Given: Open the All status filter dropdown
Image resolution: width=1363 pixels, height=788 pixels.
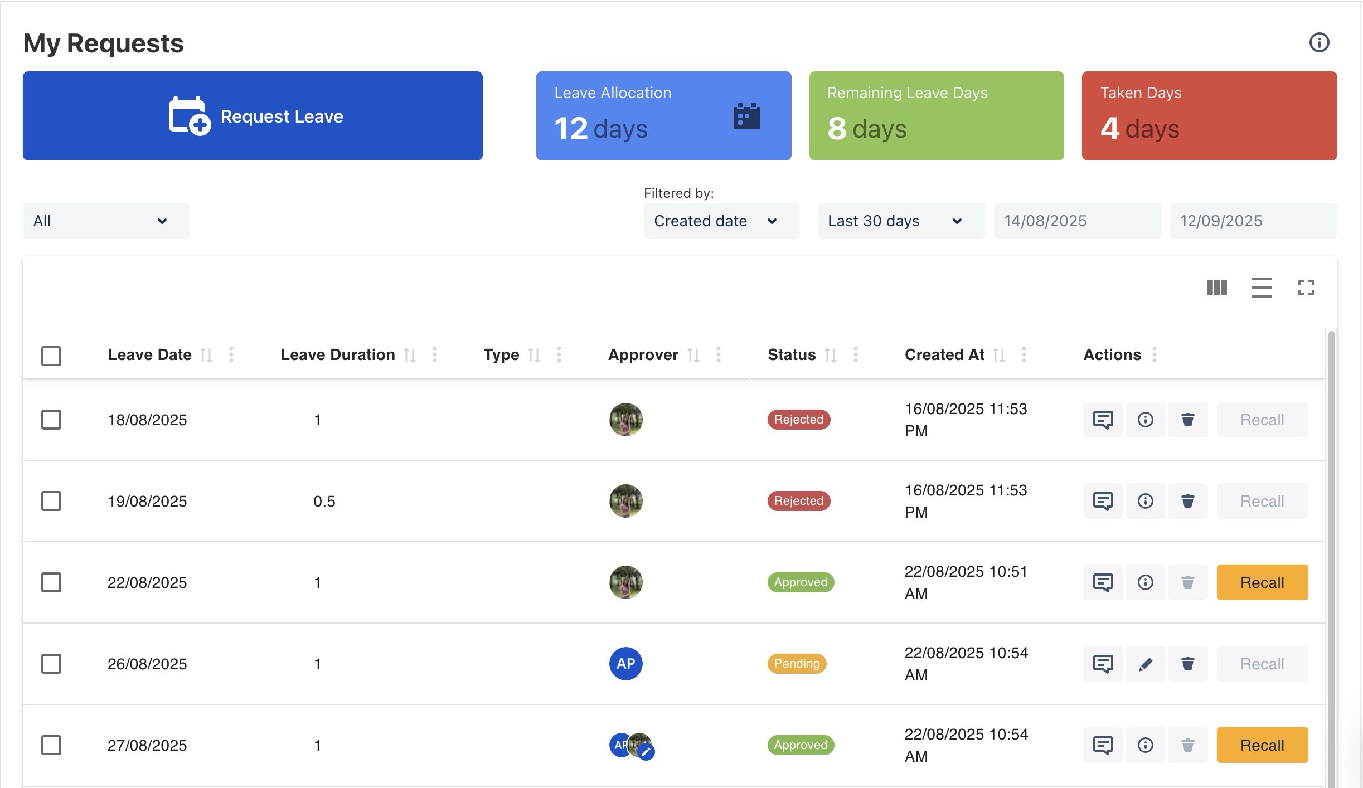Looking at the screenshot, I should pos(106,221).
